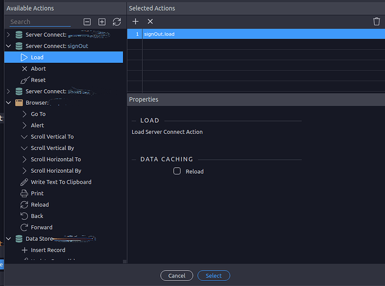Collapse the Data Store node
Image resolution: width=385 pixels, height=286 pixels.
[9, 239]
